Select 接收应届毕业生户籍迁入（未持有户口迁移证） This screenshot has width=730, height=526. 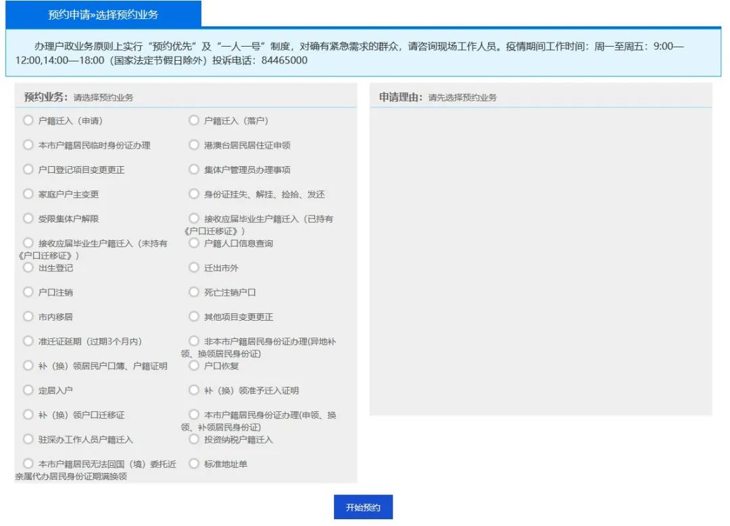pos(28,243)
